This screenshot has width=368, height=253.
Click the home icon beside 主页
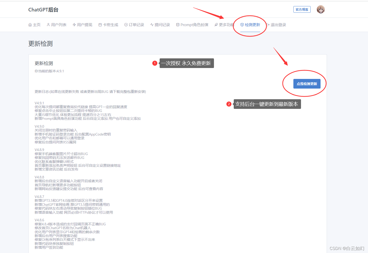30,25
